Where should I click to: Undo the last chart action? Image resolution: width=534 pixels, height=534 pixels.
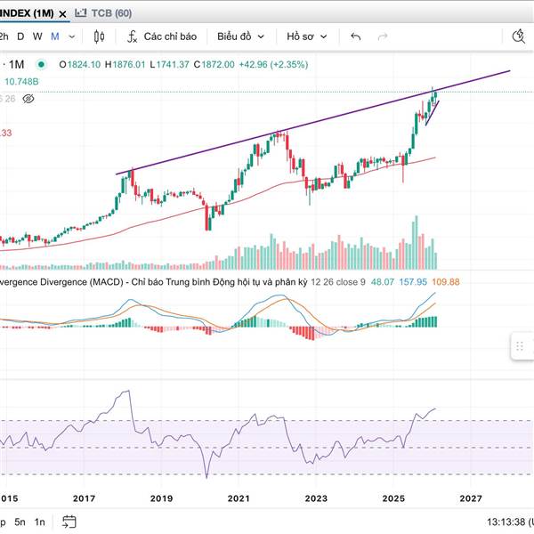pyautogui.click(x=355, y=36)
